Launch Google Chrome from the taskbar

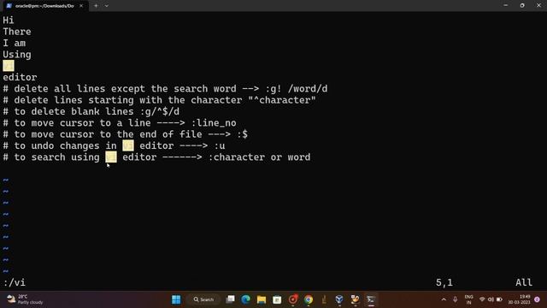tap(309, 299)
